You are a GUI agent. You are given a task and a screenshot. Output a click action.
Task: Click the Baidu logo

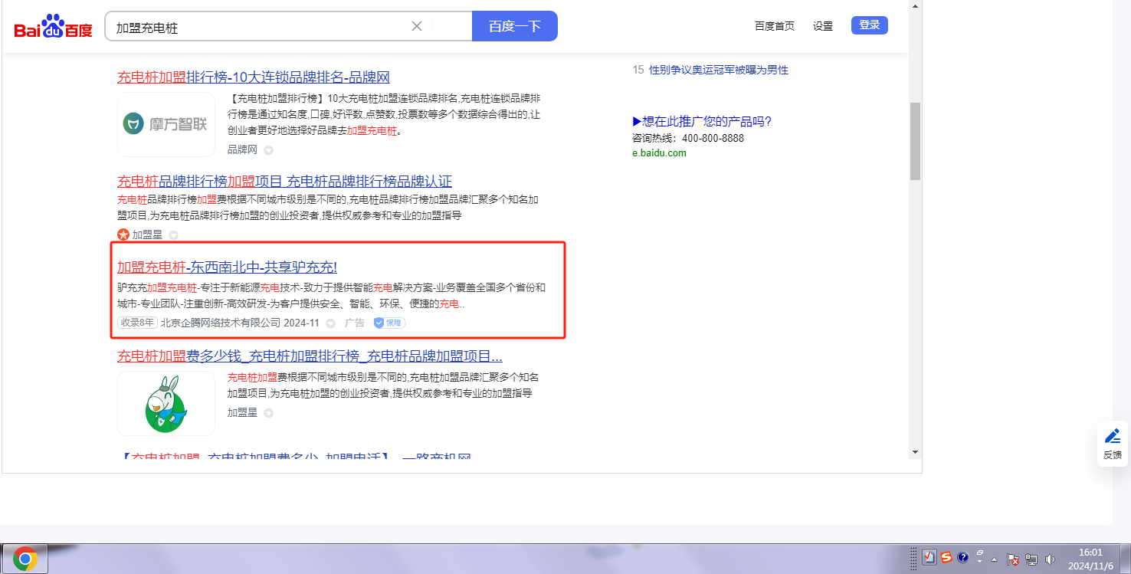[53, 28]
